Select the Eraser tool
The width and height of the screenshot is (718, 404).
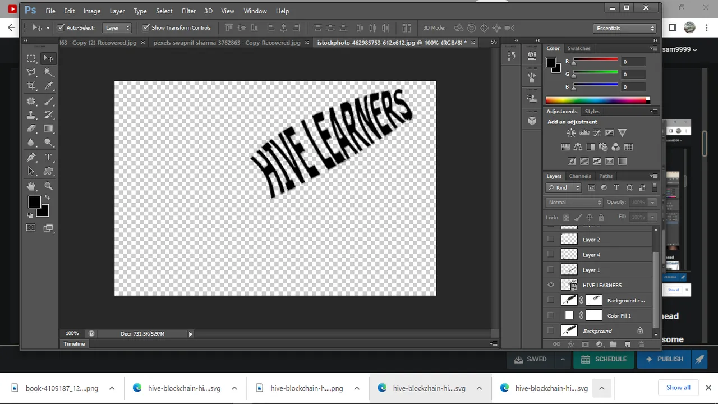31,128
